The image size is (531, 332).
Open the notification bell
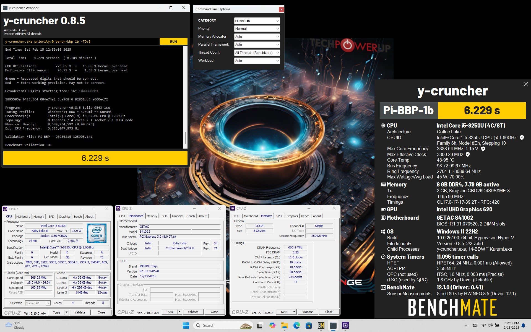tap(523, 325)
